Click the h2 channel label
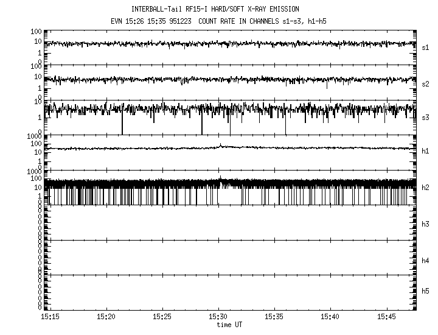Viewport: 438px width, 335px height. [425, 188]
